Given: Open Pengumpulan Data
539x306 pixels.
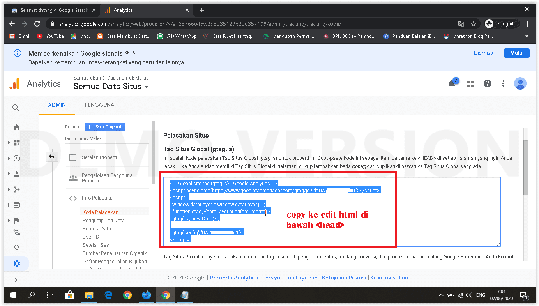Looking at the screenshot, I should click(104, 220).
